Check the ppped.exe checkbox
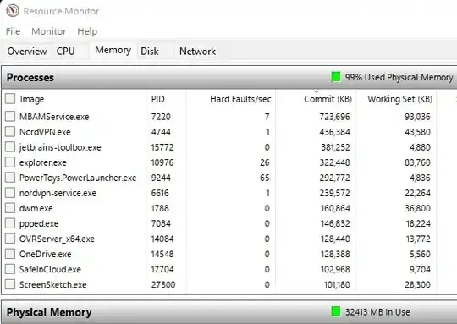The height and width of the screenshot is (324, 457). tap(10, 223)
